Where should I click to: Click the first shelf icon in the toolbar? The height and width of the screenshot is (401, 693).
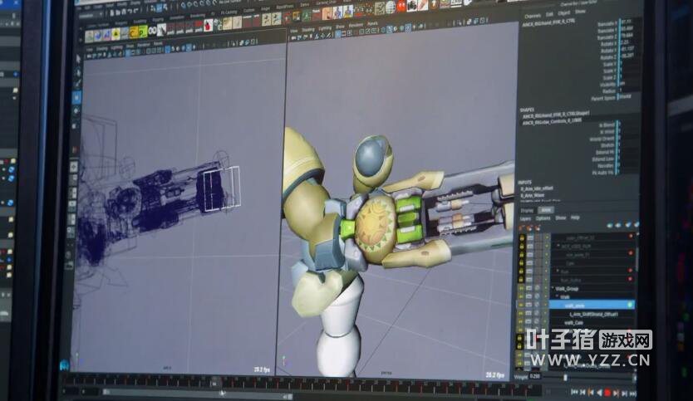(91, 35)
